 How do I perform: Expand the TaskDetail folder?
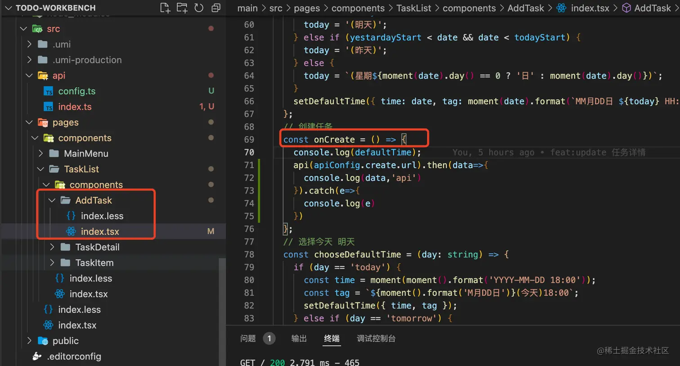coord(52,247)
